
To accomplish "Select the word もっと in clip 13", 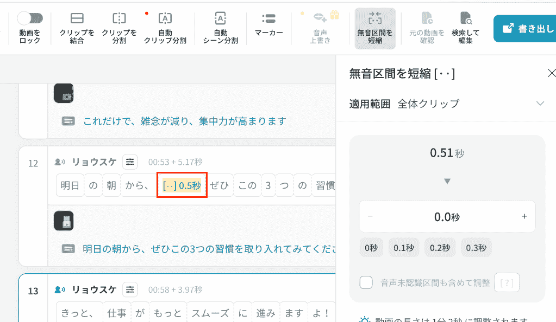I will coord(168,313).
